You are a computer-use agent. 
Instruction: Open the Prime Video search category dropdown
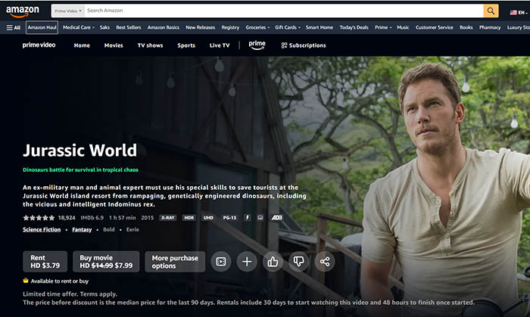[68, 11]
